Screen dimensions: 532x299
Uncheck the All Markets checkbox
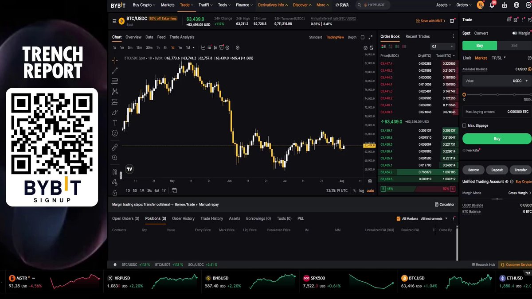pyautogui.click(x=398, y=218)
